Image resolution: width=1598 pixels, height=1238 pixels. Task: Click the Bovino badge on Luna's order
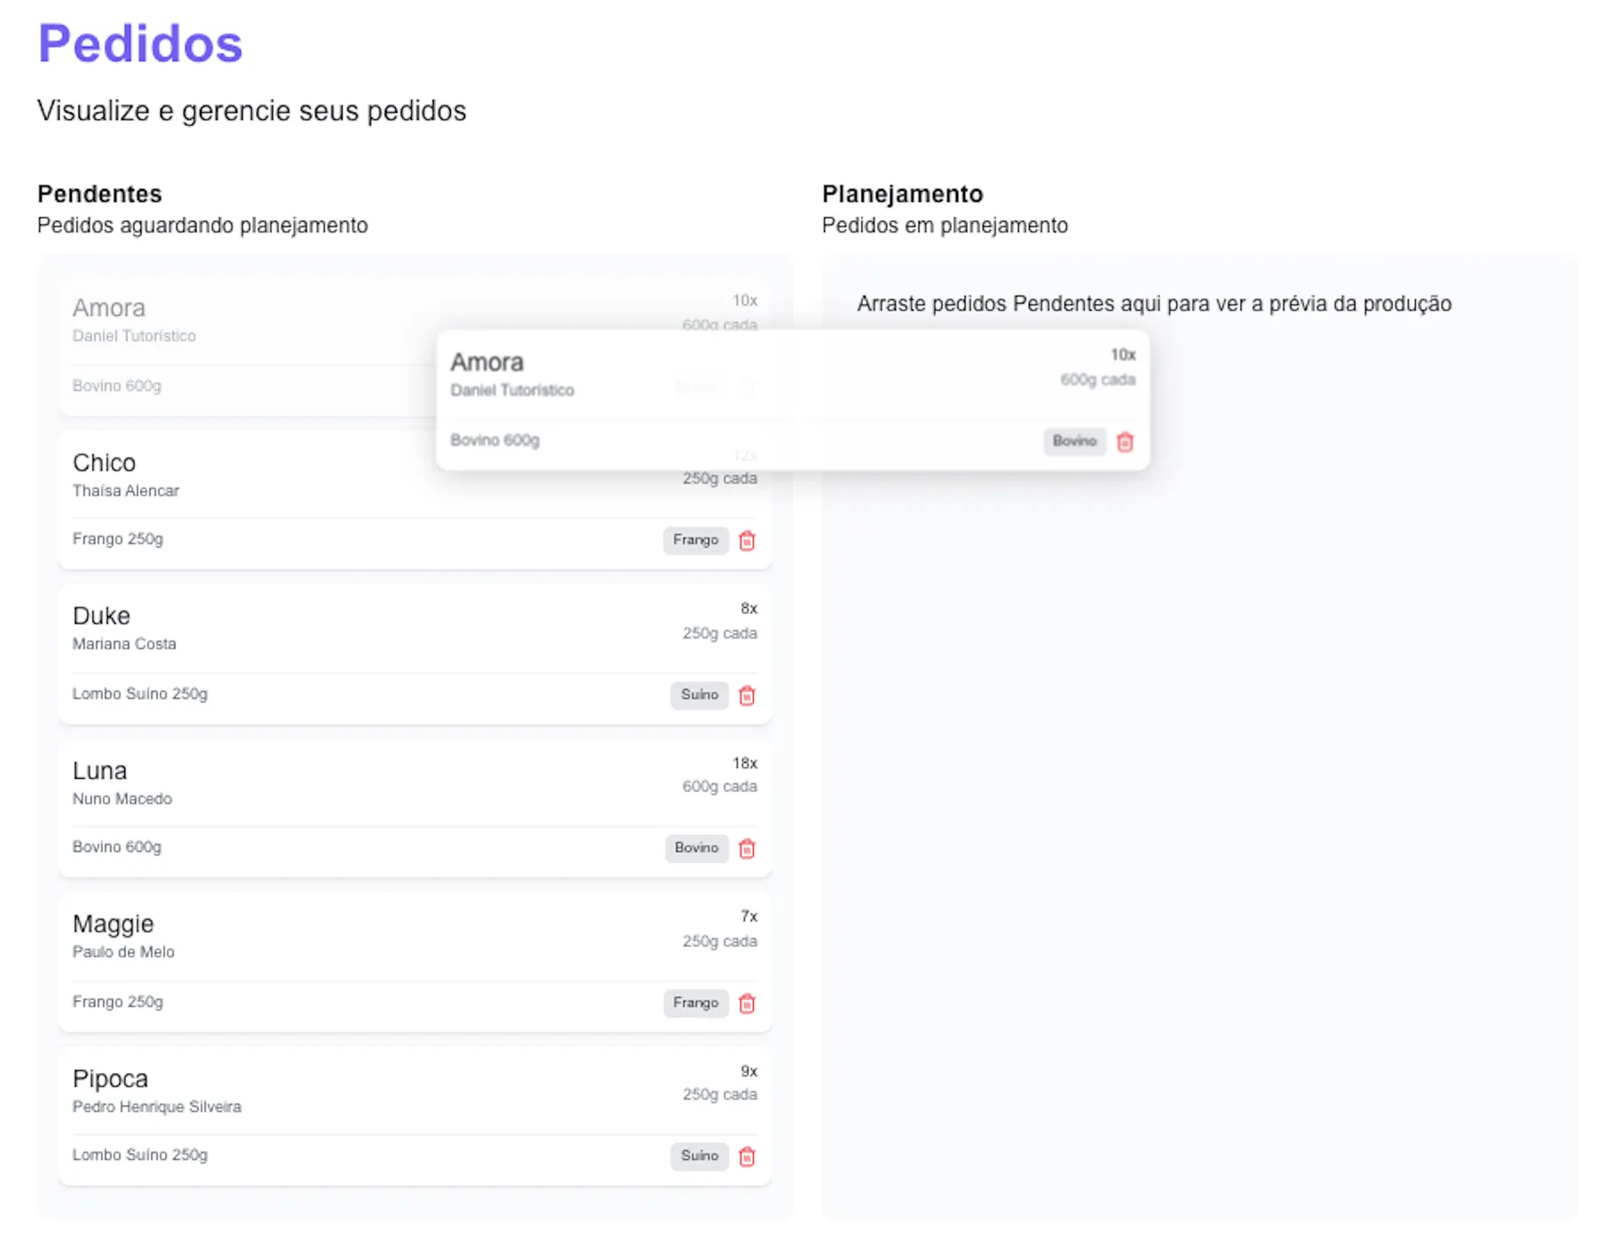pyautogui.click(x=696, y=848)
